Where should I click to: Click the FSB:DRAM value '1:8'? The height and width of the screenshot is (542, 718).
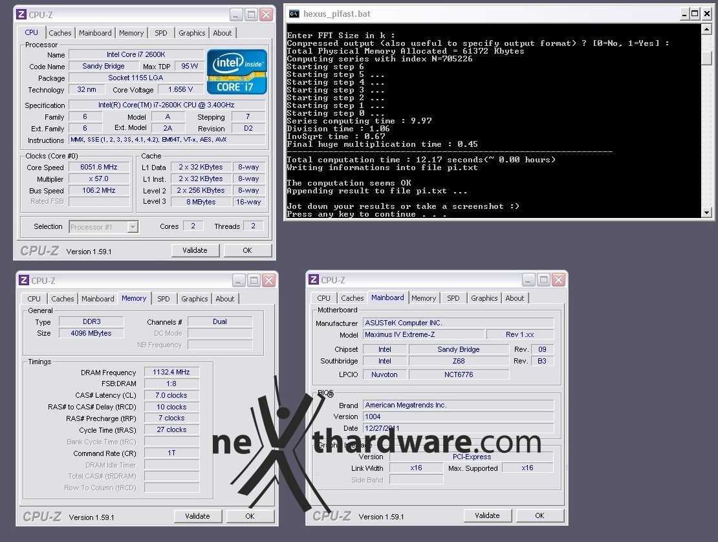171,384
